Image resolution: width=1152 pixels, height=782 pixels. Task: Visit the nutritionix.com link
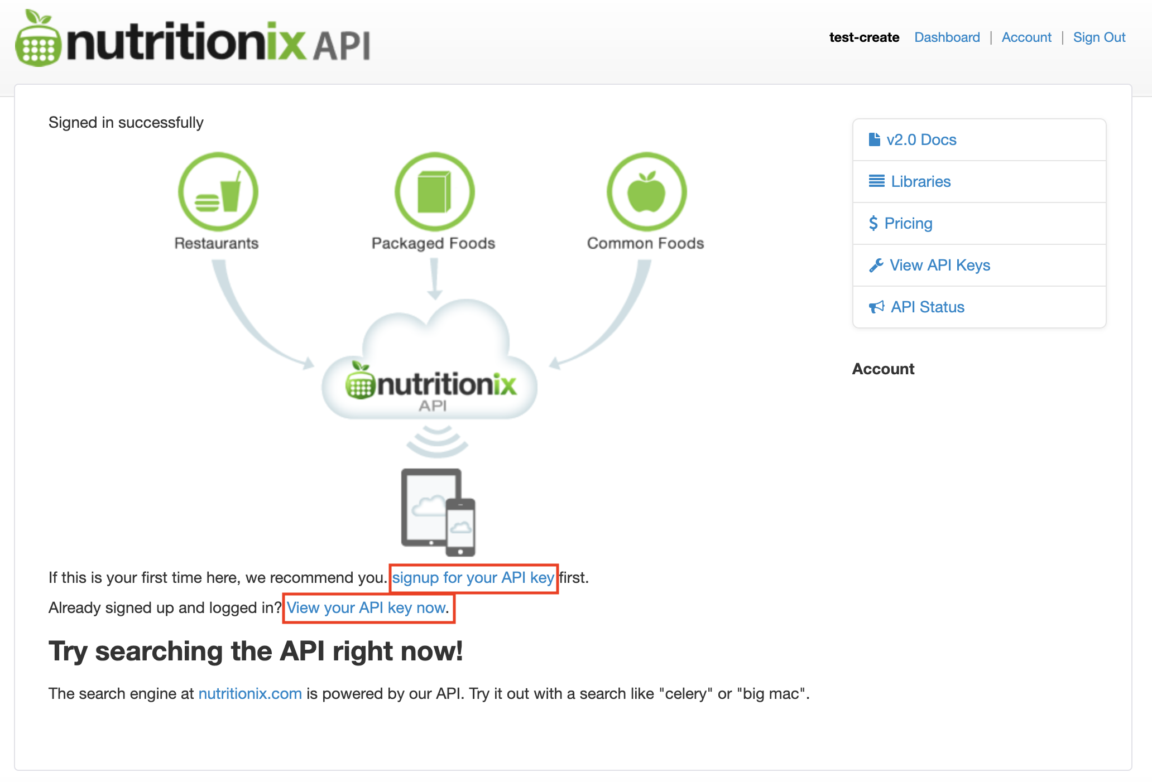(250, 694)
